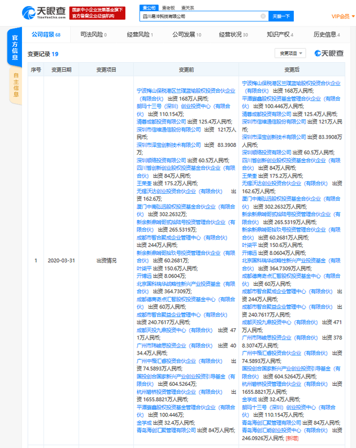Open 广州市玮峻思投资企业 link in 变更前 column
This screenshot has height=448, width=356.
175,346
